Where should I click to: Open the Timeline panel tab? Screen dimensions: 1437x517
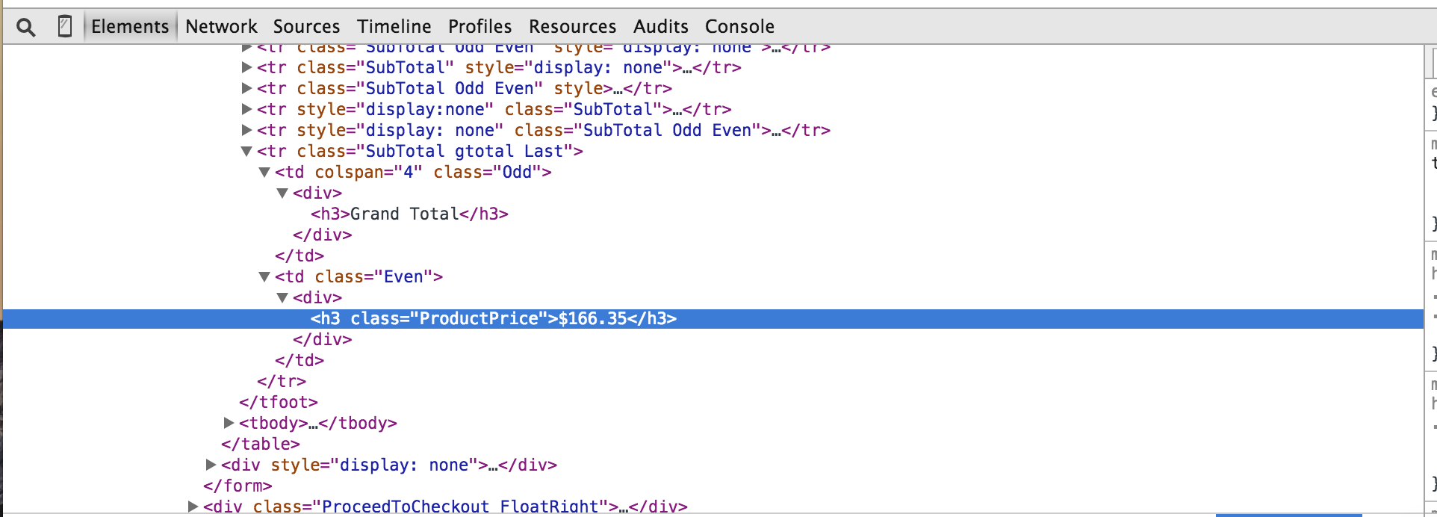(x=394, y=27)
